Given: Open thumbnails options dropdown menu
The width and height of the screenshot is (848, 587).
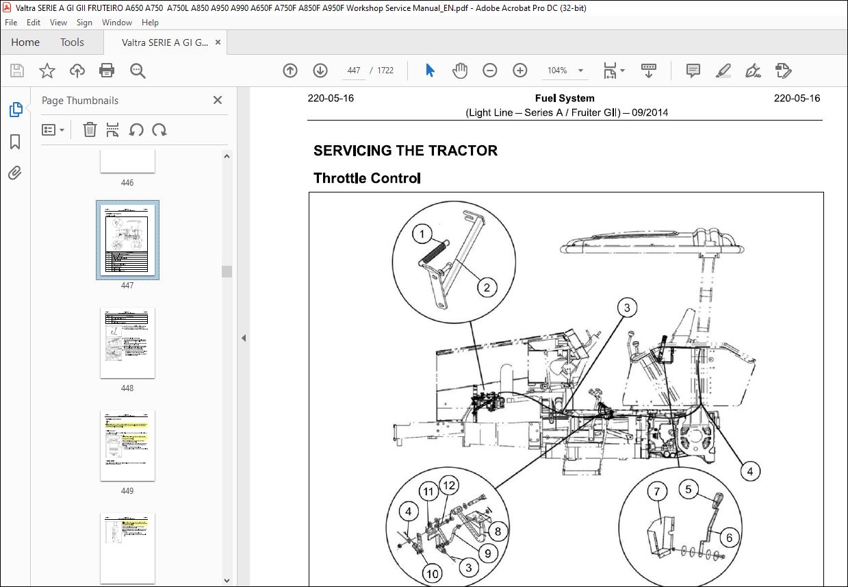Looking at the screenshot, I should (x=53, y=129).
